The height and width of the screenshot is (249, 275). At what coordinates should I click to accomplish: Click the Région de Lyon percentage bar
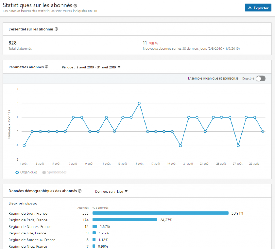(160, 213)
